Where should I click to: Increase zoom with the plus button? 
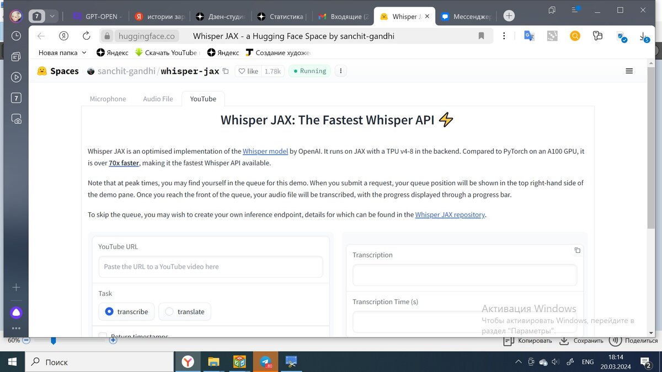(113, 341)
